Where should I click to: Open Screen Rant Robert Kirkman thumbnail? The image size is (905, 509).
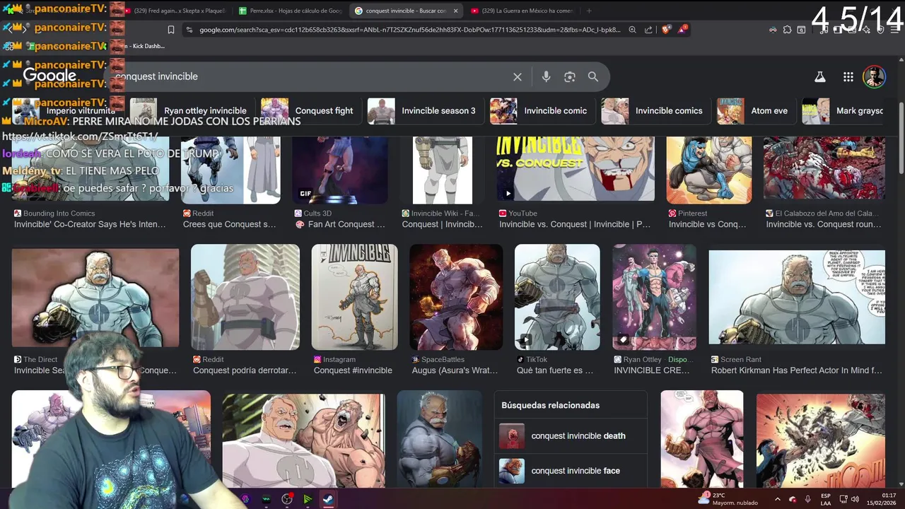click(x=797, y=297)
